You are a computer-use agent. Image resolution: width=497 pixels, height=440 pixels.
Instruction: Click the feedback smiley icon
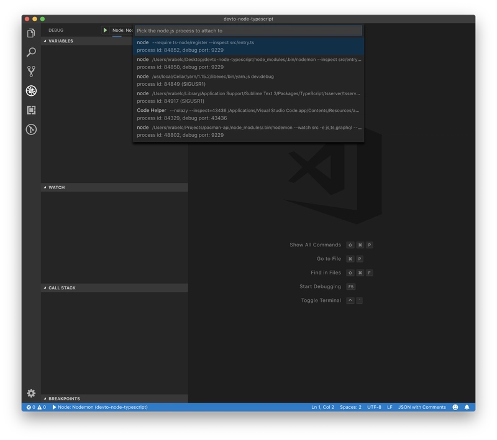(x=455, y=407)
